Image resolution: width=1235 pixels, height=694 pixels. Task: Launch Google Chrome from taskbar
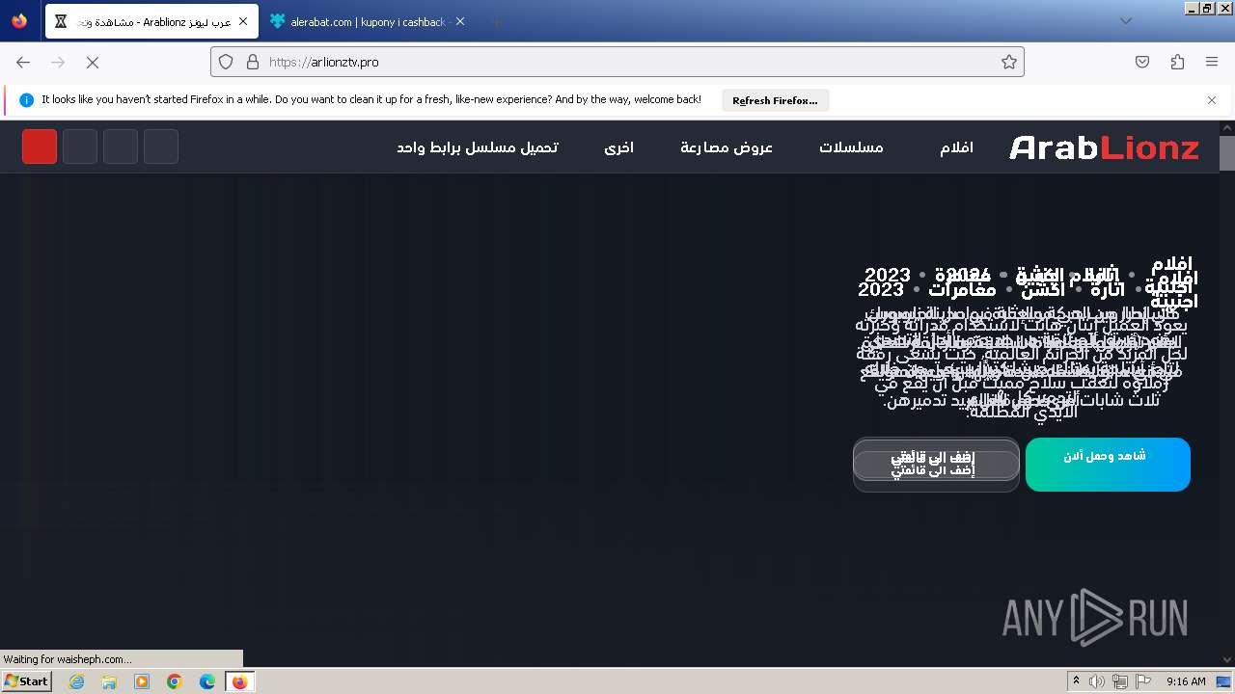tap(175, 681)
